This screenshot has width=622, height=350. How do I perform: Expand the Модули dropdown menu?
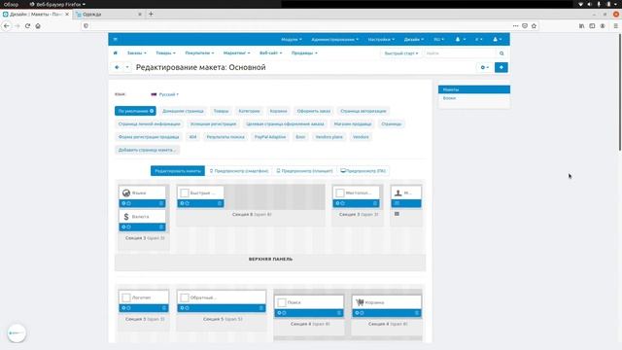pyautogui.click(x=292, y=39)
